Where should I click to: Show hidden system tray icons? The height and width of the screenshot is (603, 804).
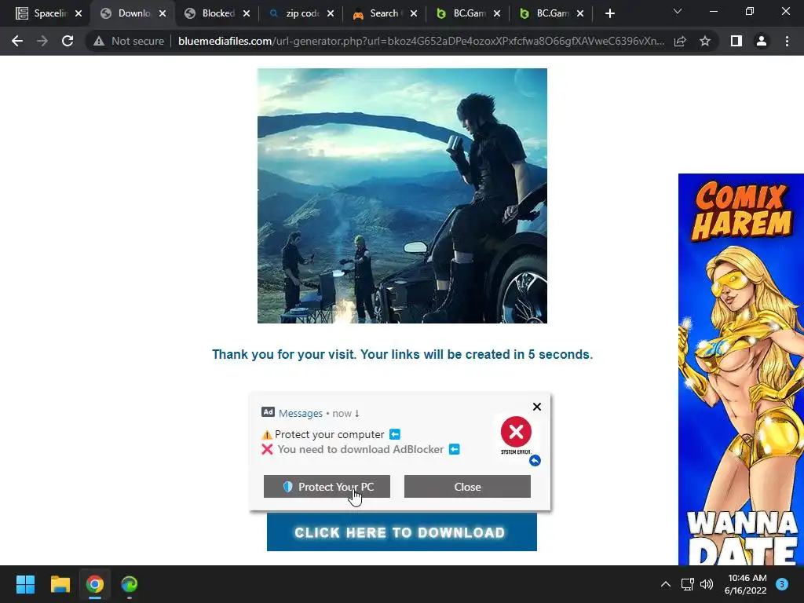click(x=666, y=584)
